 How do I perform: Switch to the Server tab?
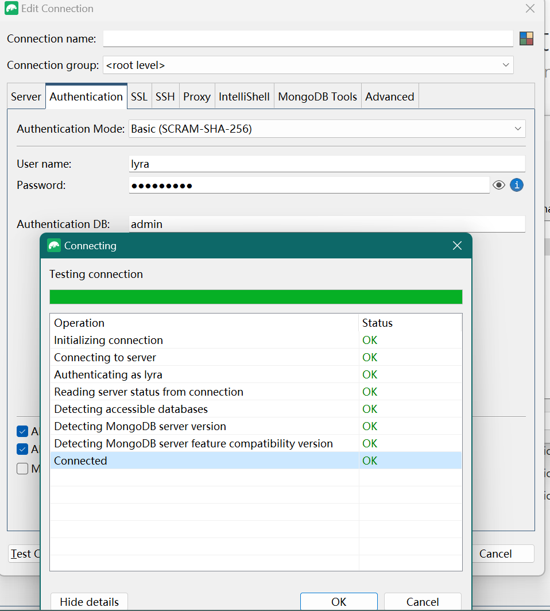(x=26, y=96)
